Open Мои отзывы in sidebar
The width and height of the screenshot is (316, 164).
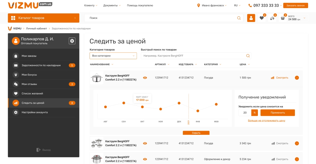pyautogui.click(x=44, y=84)
